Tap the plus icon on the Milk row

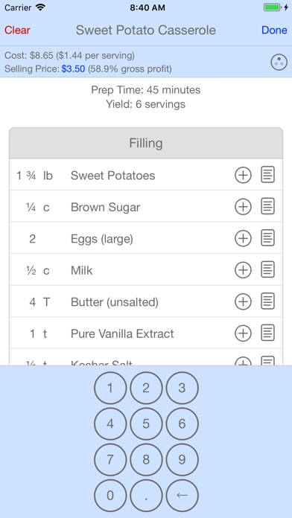pyautogui.click(x=243, y=270)
